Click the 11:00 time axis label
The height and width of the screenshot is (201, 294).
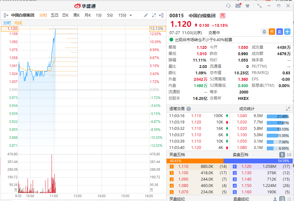point(54,196)
